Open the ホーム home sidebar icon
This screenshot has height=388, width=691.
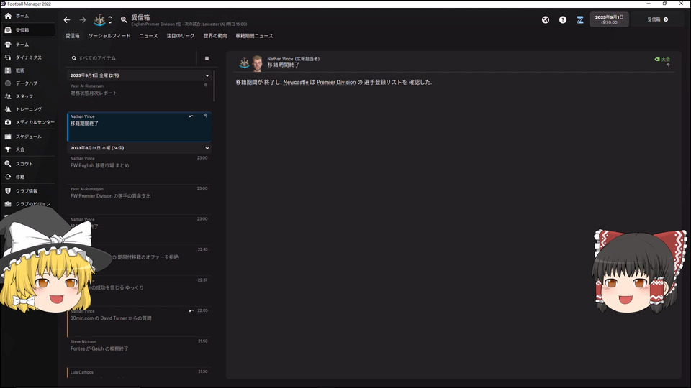[8, 16]
